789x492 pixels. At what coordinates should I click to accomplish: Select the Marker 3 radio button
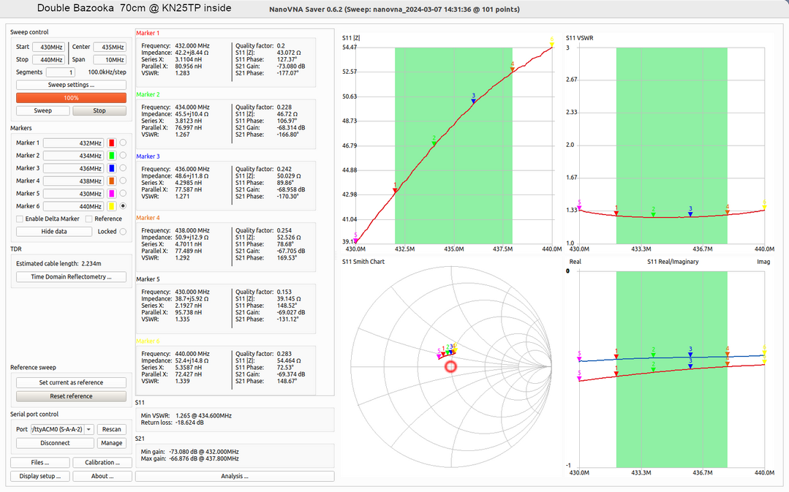pyautogui.click(x=123, y=168)
